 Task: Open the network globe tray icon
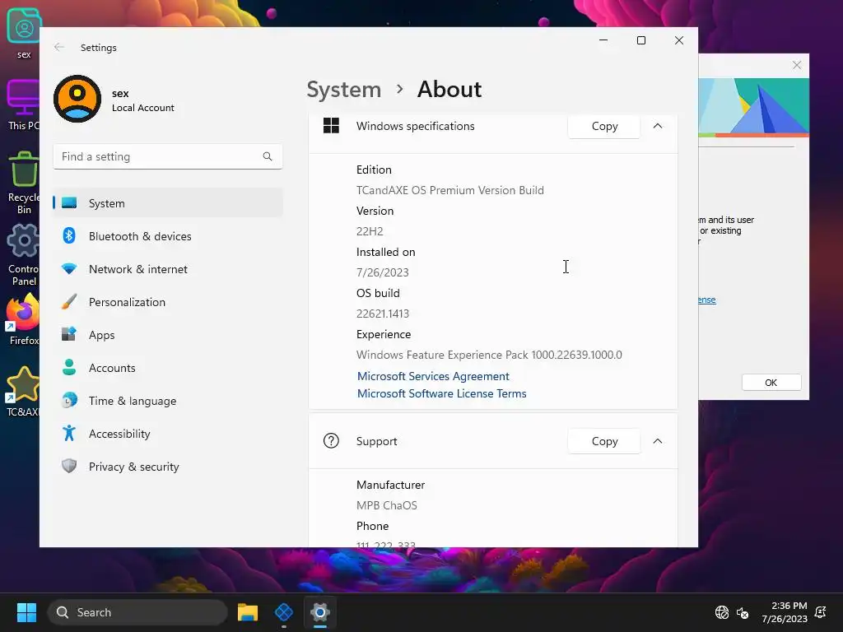coord(722,612)
